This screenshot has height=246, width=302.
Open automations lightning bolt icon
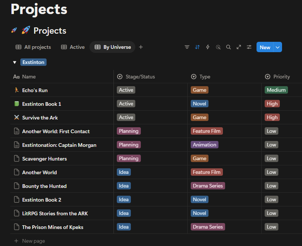click(x=208, y=47)
